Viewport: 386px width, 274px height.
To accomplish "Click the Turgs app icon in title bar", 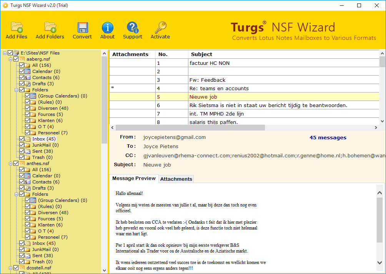I will point(5,5).
